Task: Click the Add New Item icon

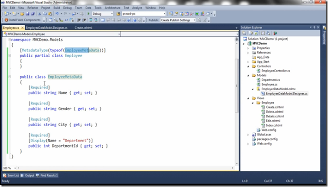Action: point(14,14)
